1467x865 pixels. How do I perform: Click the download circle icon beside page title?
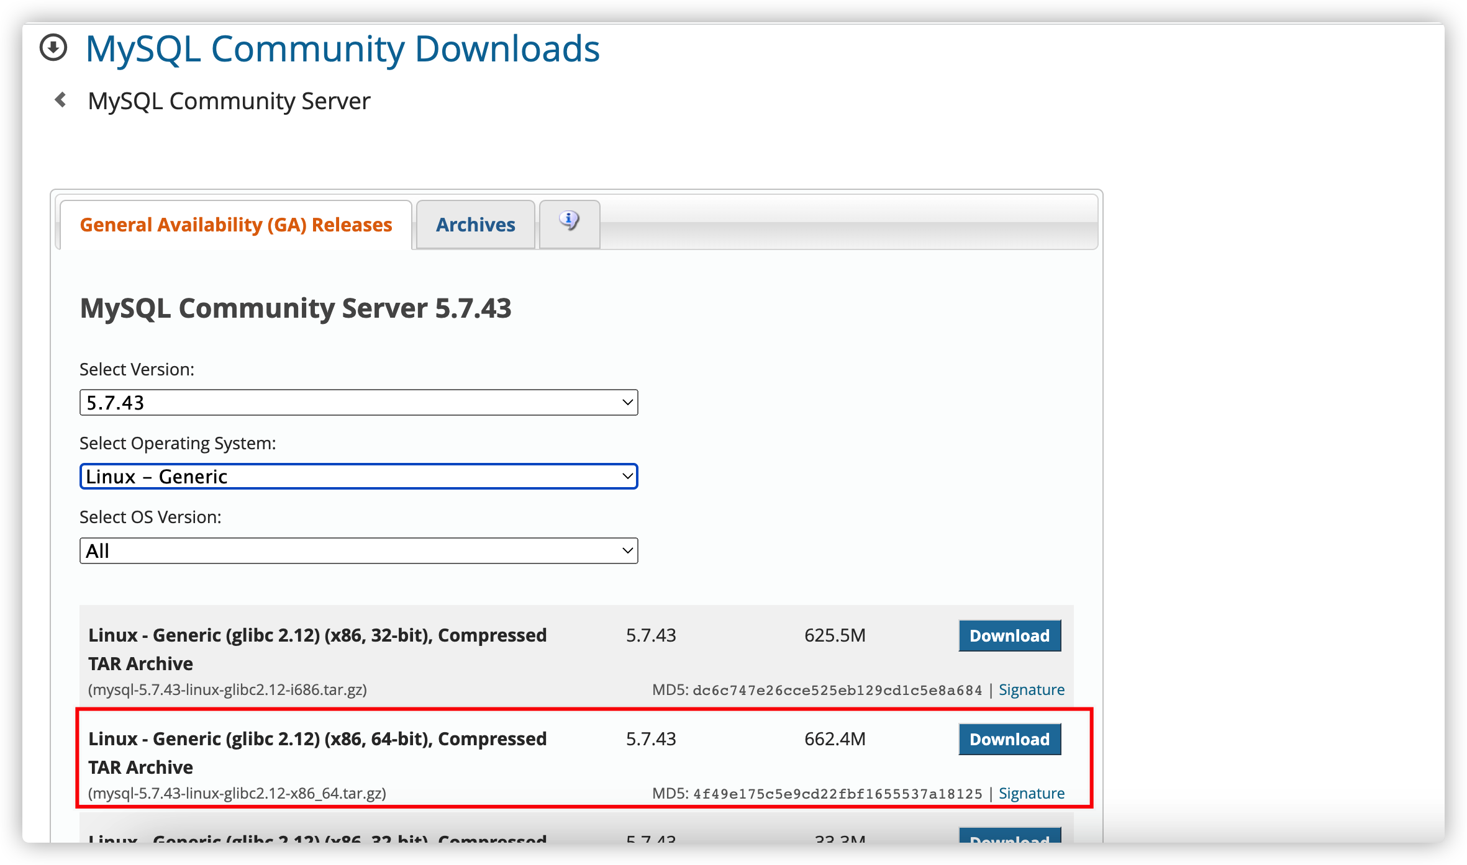[53, 48]
